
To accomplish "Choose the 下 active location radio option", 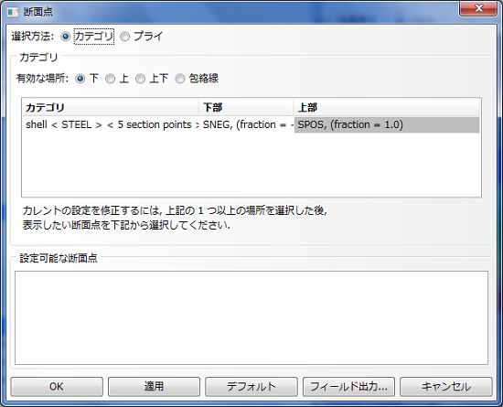I will point(80,79).
